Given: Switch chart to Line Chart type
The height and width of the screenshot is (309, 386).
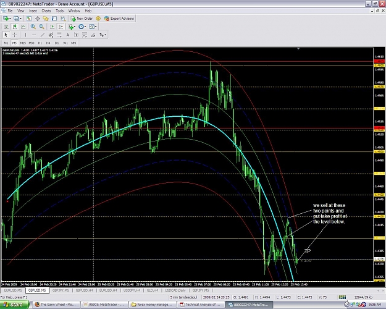Looking at the screenshot, I should pos(23,27).
